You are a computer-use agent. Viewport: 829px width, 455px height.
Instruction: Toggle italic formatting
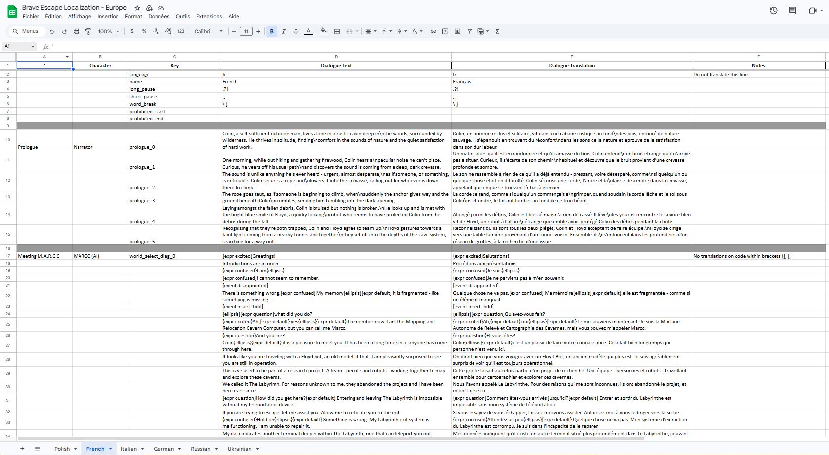click(x=284, y=31)
